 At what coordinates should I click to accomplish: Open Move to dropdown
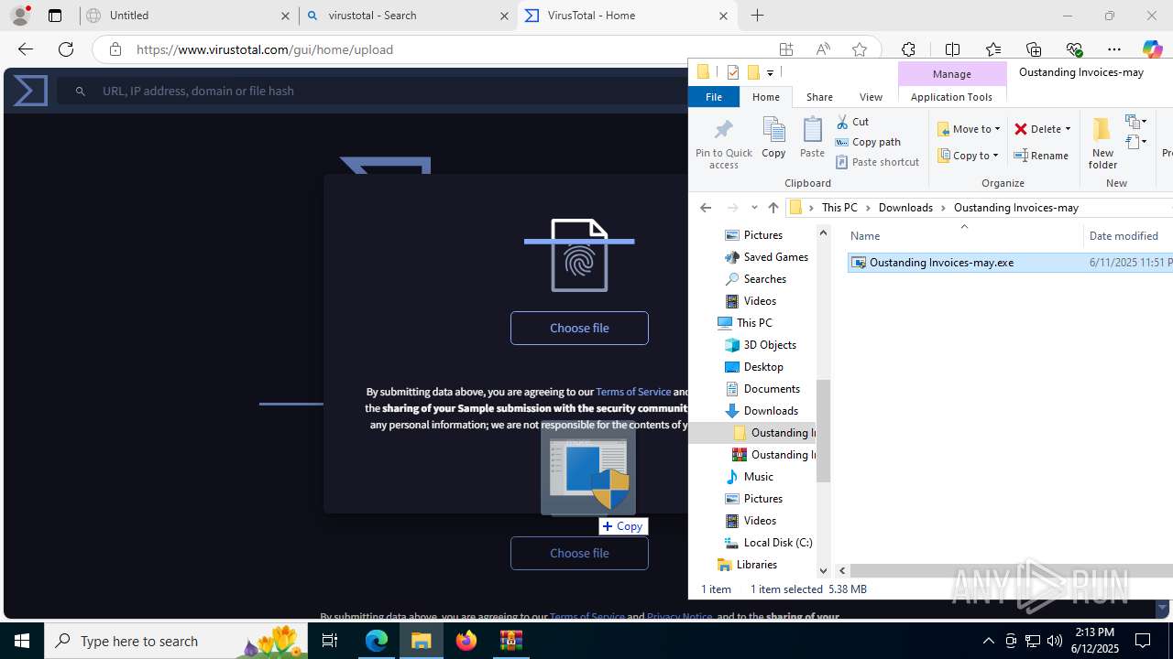pyautogui.click(x=969, y=129)
